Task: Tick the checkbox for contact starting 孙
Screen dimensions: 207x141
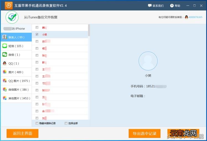Action: [x=37, y=104]
